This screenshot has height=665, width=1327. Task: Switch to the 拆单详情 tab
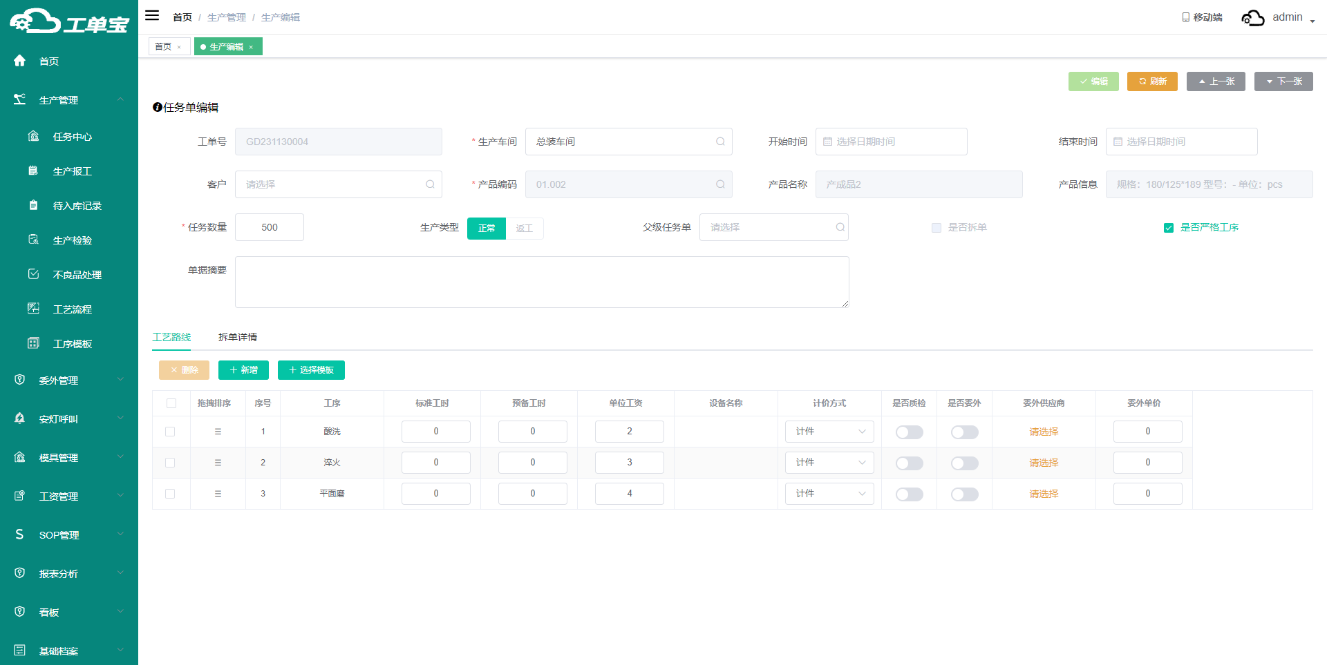238,337
